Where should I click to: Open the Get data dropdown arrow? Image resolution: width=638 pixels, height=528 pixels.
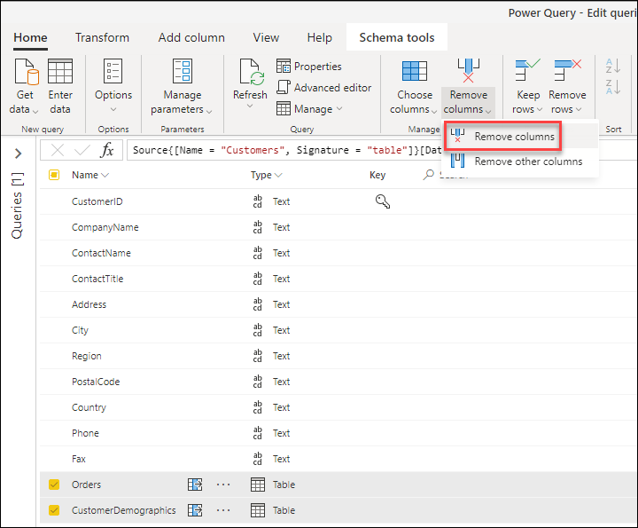pos(35,111)
